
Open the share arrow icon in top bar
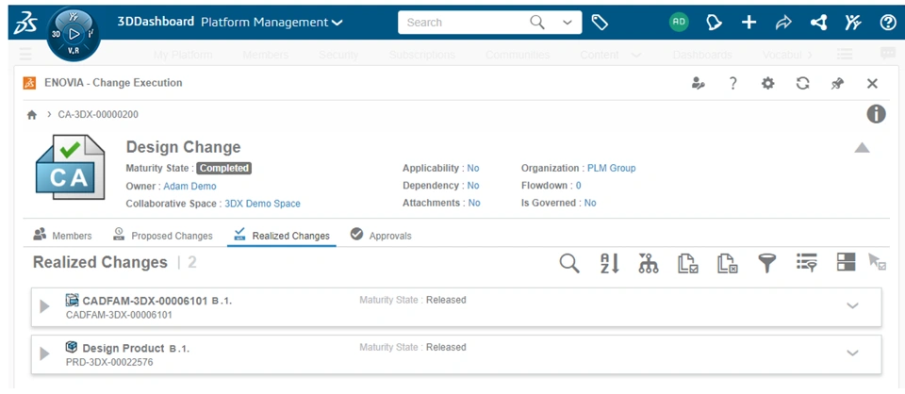(783, 22)
